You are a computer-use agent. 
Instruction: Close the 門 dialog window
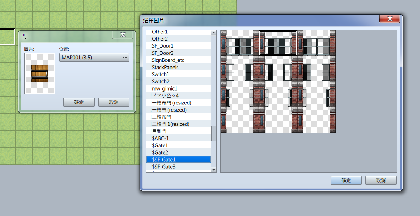pos(123,35)
